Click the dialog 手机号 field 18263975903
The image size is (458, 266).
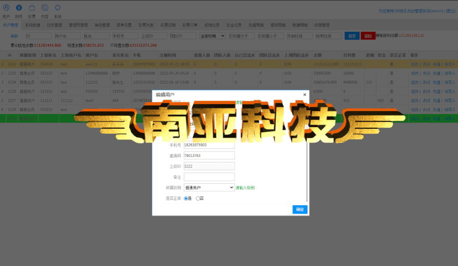(x=209, y=145)
